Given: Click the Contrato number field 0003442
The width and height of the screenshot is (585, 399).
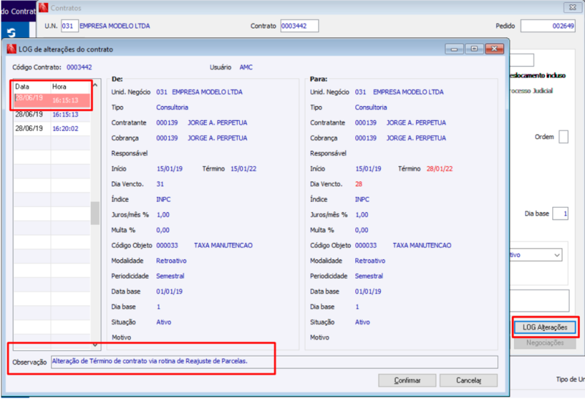Looking at the screenshot, I should click(x=299, y=26).
